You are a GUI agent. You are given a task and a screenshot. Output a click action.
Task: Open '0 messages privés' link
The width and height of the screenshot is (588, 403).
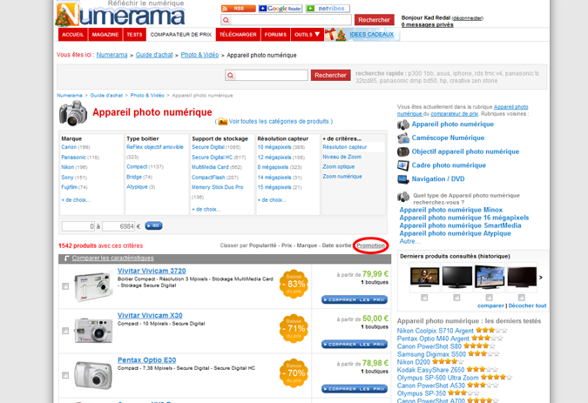click(x=427, y=24)
